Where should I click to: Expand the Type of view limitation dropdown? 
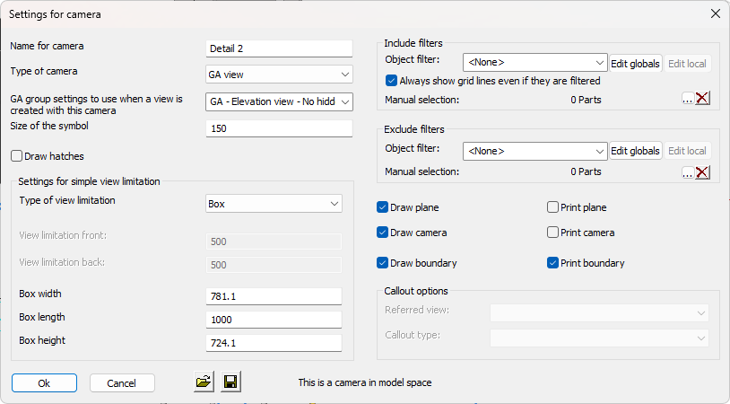(274, 204)
